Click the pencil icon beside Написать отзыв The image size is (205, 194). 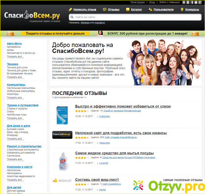[x=71, y=9]
